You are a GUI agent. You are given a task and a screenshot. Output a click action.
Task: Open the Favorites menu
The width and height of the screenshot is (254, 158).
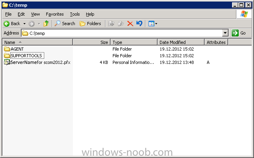click(x=55, y=14)
